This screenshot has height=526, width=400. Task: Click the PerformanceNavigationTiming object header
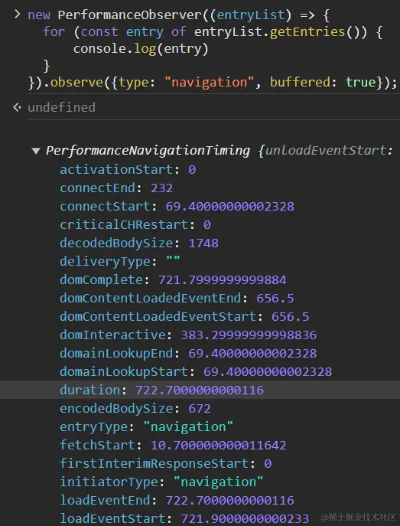click(x=220, y=151)
